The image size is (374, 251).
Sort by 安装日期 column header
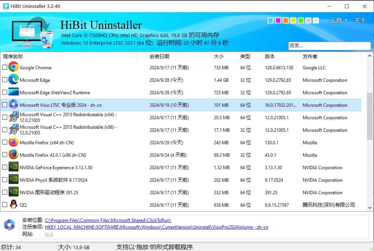click(x=179, y=56)
